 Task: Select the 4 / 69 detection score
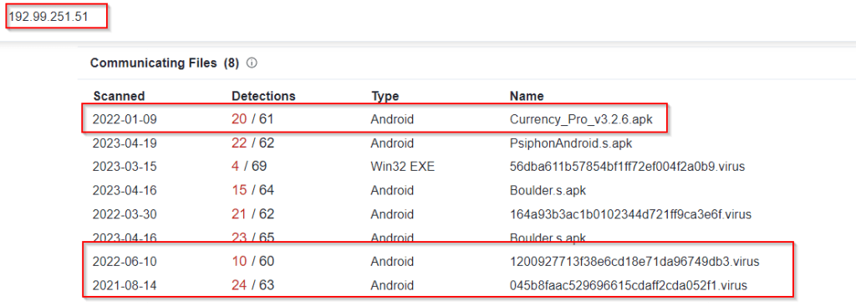tap(249, 167)
